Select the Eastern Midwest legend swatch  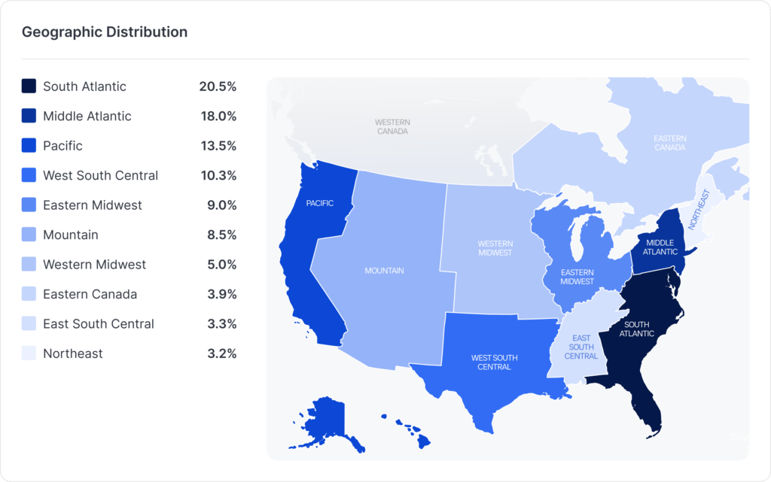[x=29, y=205]
